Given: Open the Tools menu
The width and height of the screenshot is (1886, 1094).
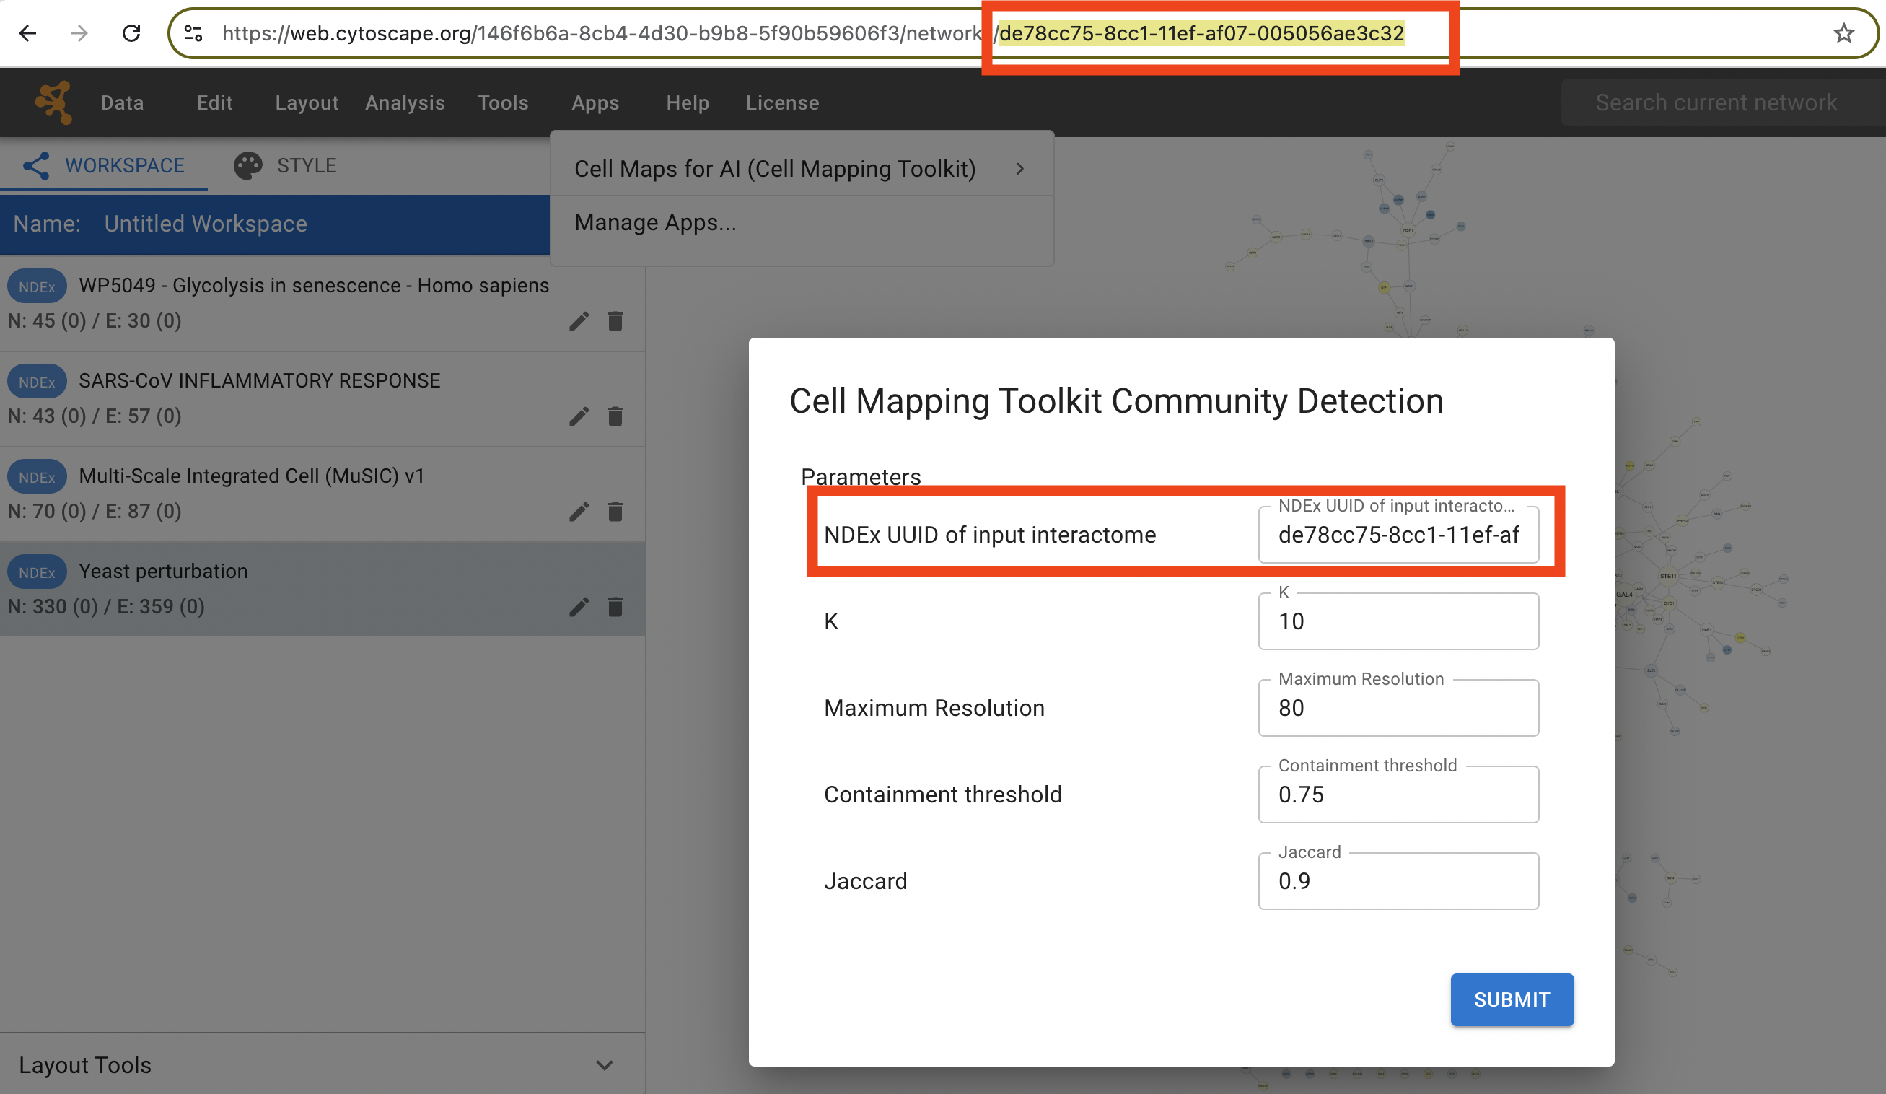Looking at the screenshot, I should point(503,102).
